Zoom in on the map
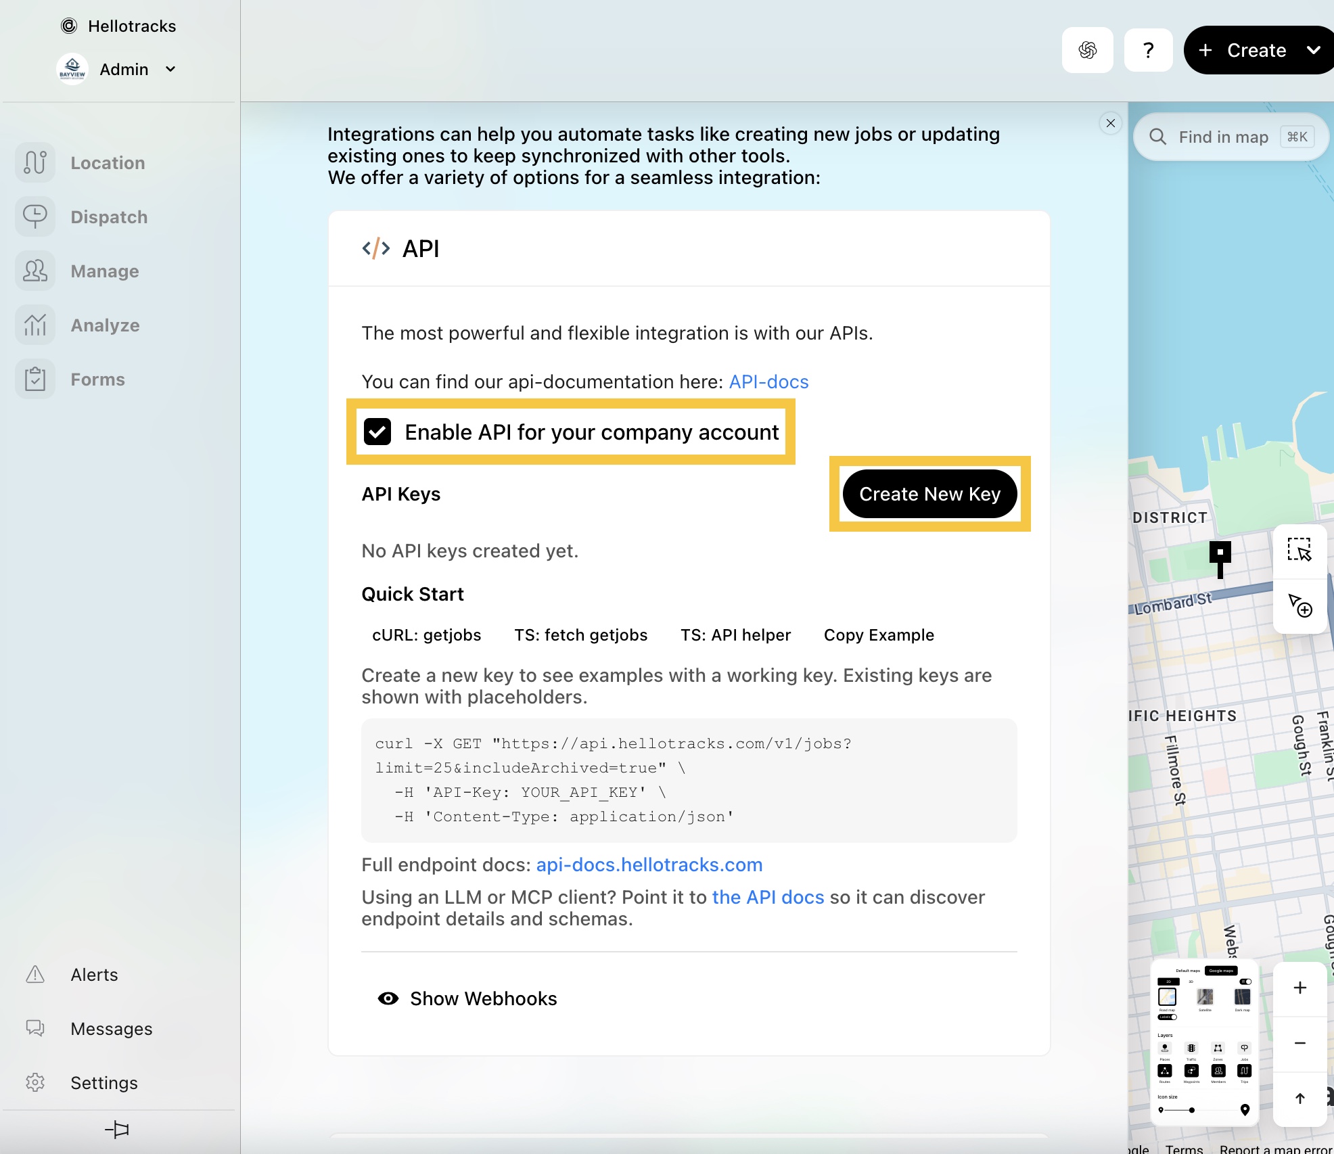The height and width of the screenshot is (1154, 1334). [x=1299, y=988]
